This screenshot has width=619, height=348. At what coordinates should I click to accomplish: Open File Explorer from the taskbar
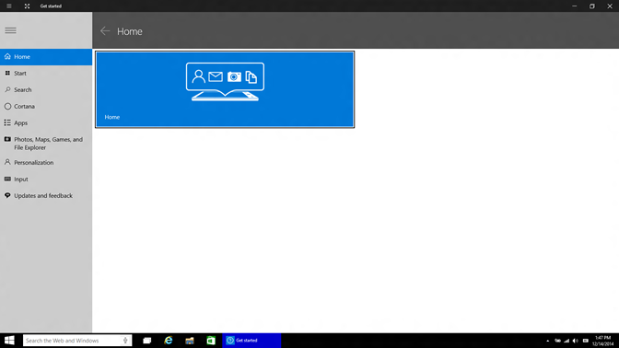click(x=190, y=341)
